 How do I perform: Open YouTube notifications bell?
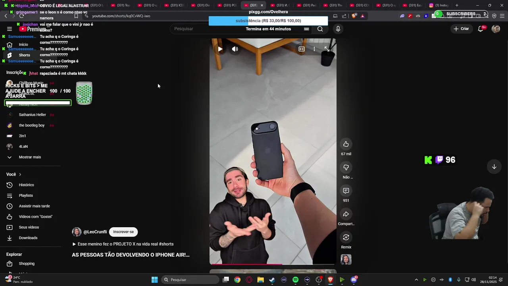pyautogui.click(x=481, y=29)
